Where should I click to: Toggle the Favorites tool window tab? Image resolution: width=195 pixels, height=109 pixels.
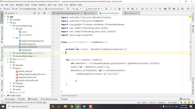(x=2, y=85)
